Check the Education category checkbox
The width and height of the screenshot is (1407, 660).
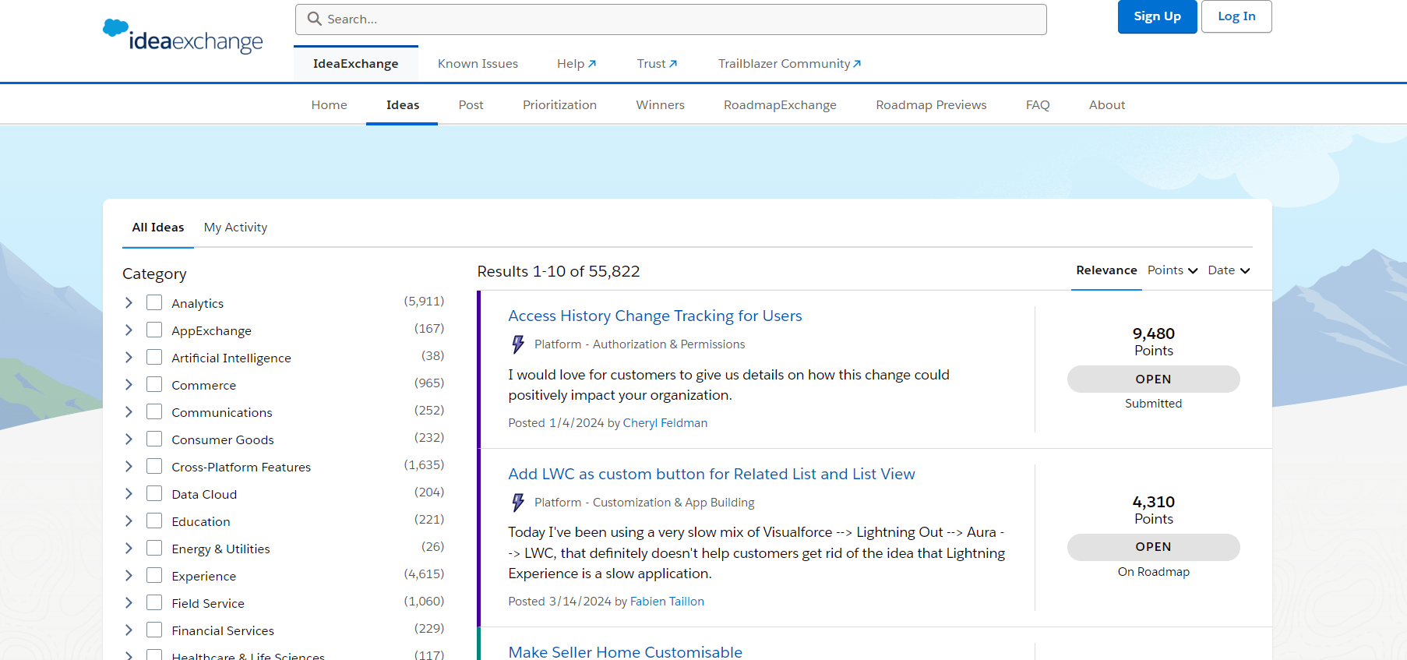point(154,521)
